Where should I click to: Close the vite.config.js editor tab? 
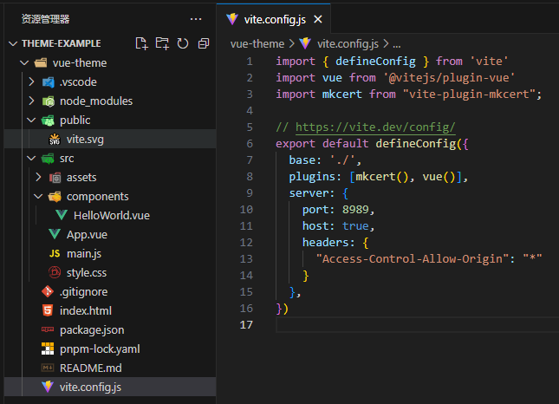(x=318, y=19)
